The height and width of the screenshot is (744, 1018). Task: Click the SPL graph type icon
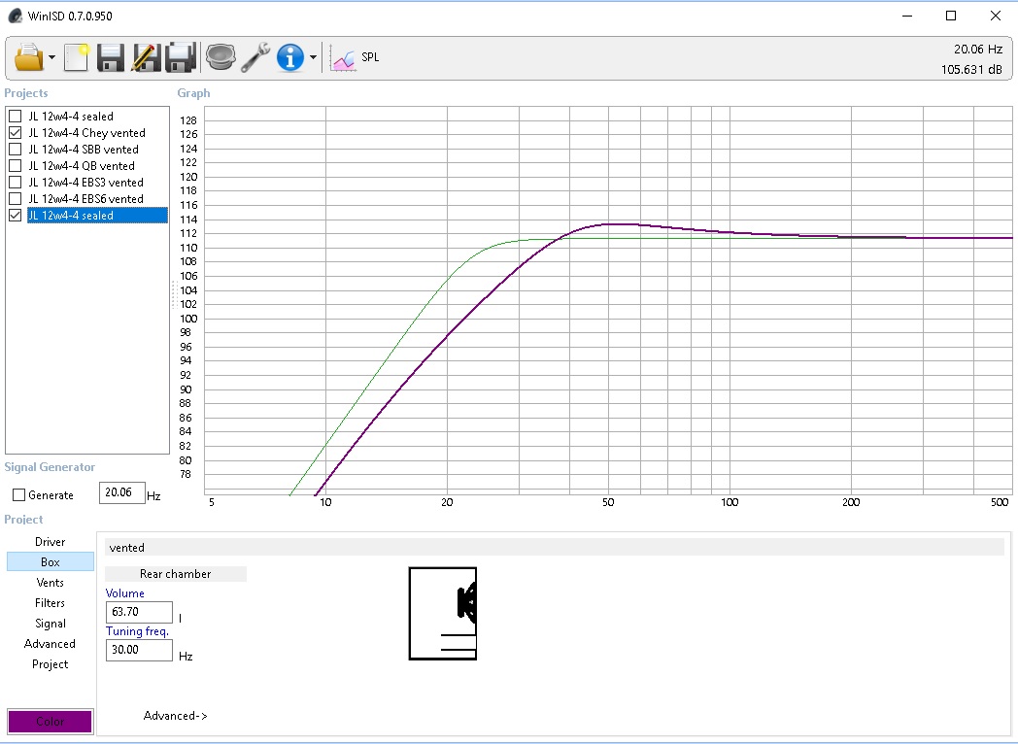coord(343,57)
